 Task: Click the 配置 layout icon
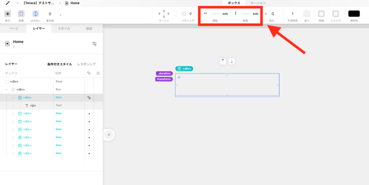pyautogui.click(x=21, y=14)
